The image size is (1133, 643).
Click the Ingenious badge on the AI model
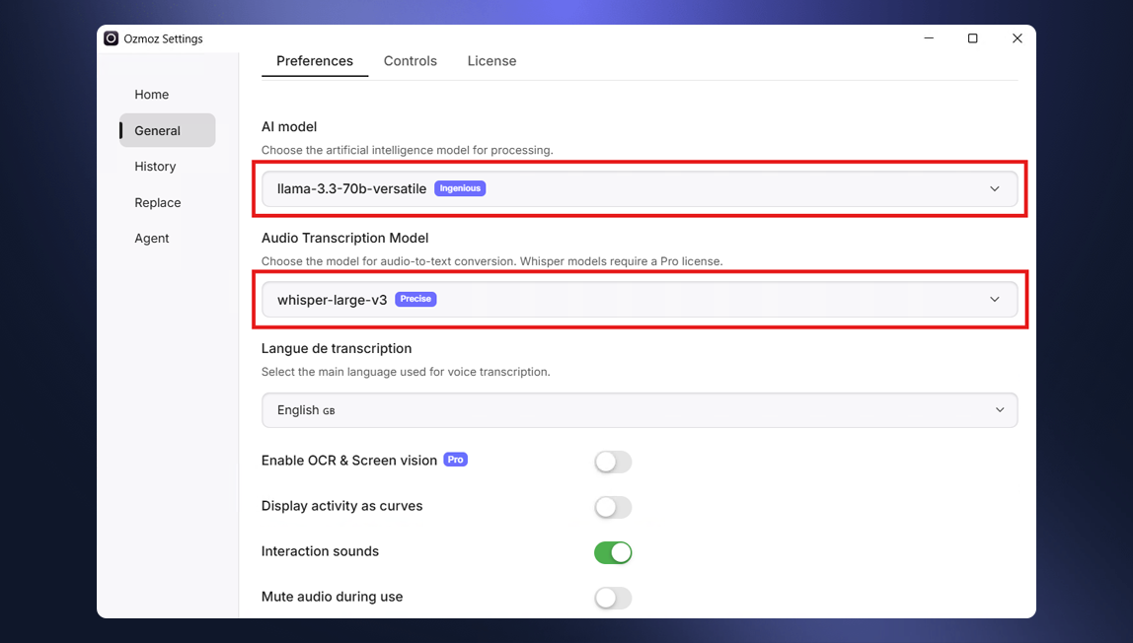coord(460,187)
